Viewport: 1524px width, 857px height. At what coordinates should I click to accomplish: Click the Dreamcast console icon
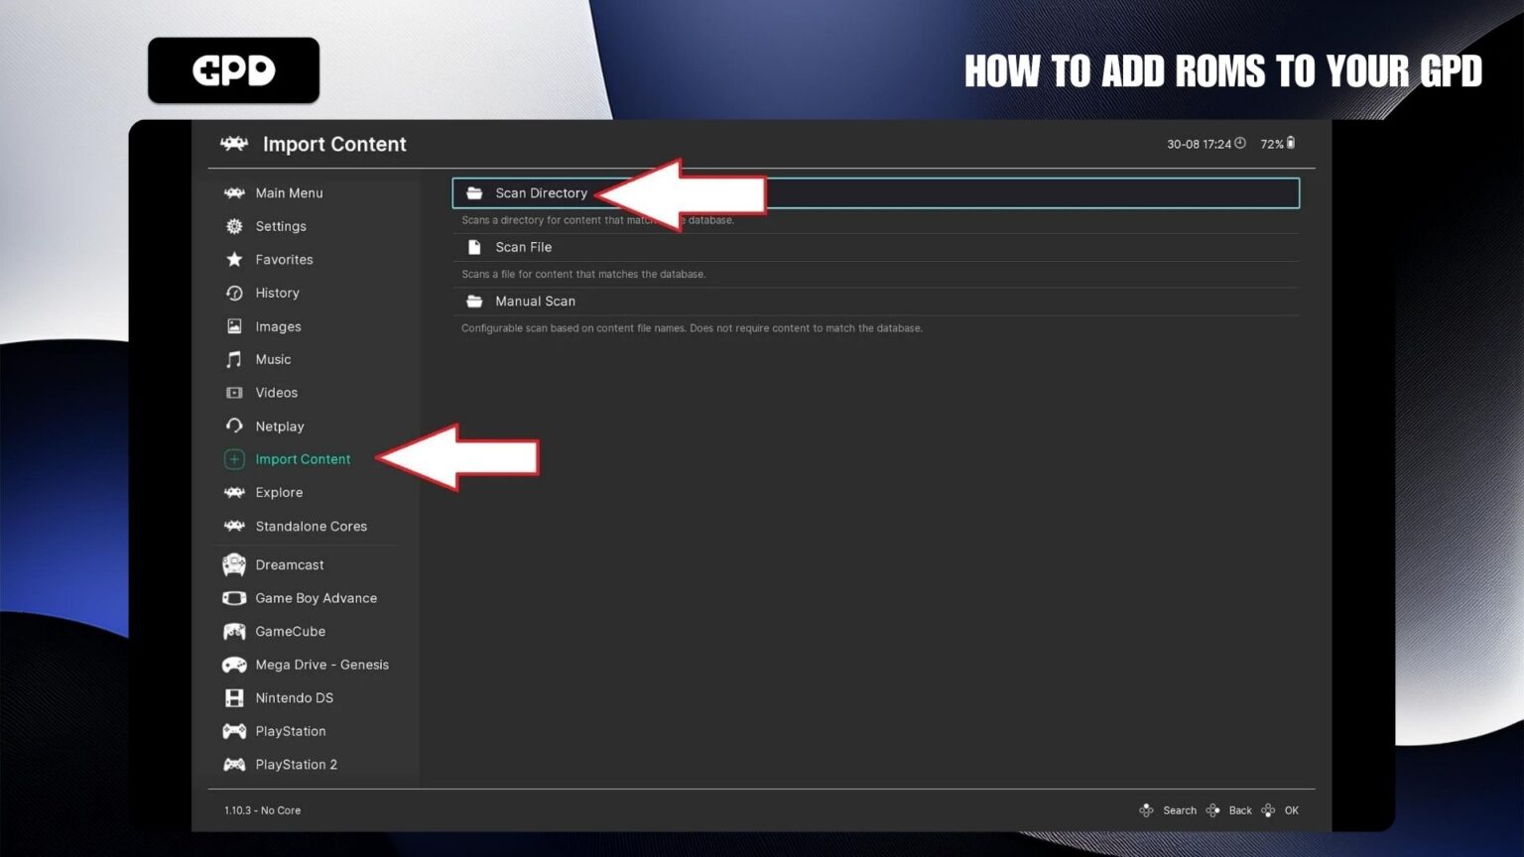click(234, 564)
